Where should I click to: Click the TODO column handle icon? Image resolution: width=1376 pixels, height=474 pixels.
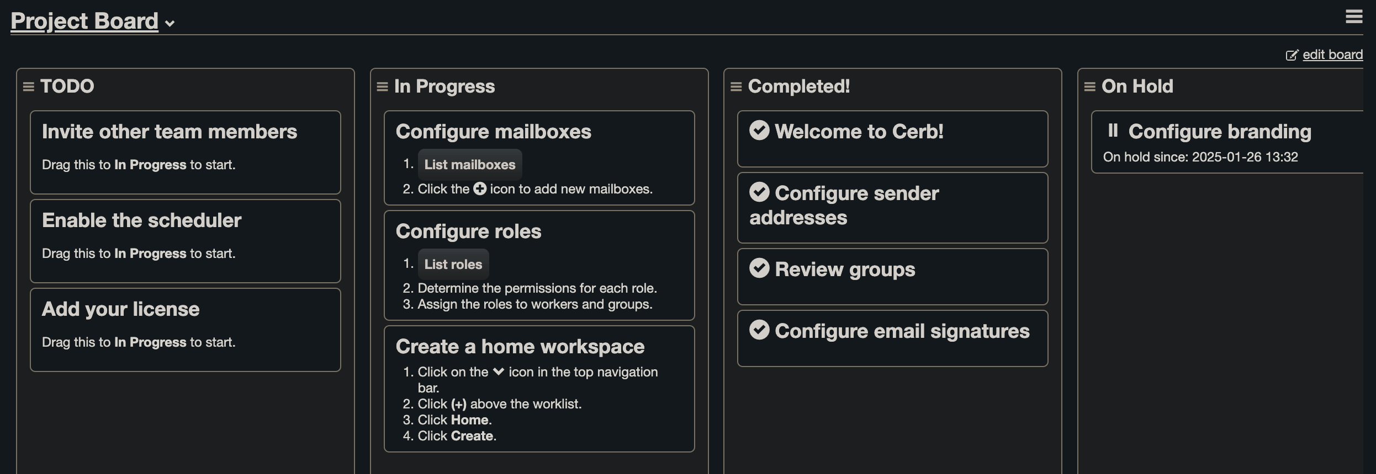[x=29, y=87]
